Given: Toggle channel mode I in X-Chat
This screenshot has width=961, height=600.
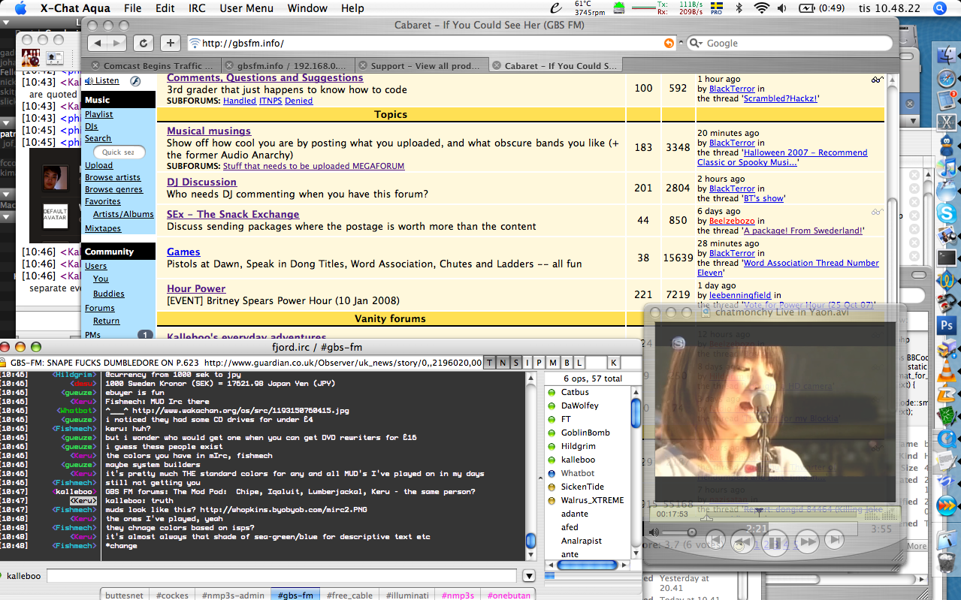Looking at the screenshot, I should (527, 363).
